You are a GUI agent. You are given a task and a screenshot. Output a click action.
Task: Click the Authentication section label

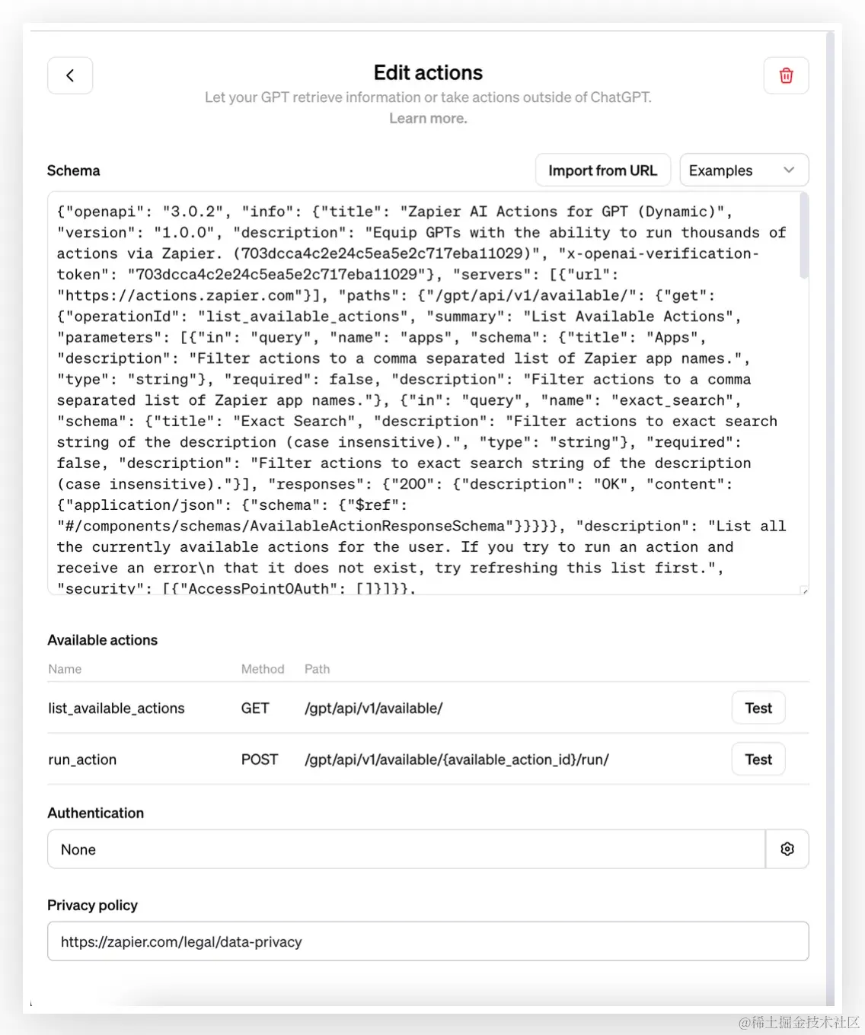[95, 813]
